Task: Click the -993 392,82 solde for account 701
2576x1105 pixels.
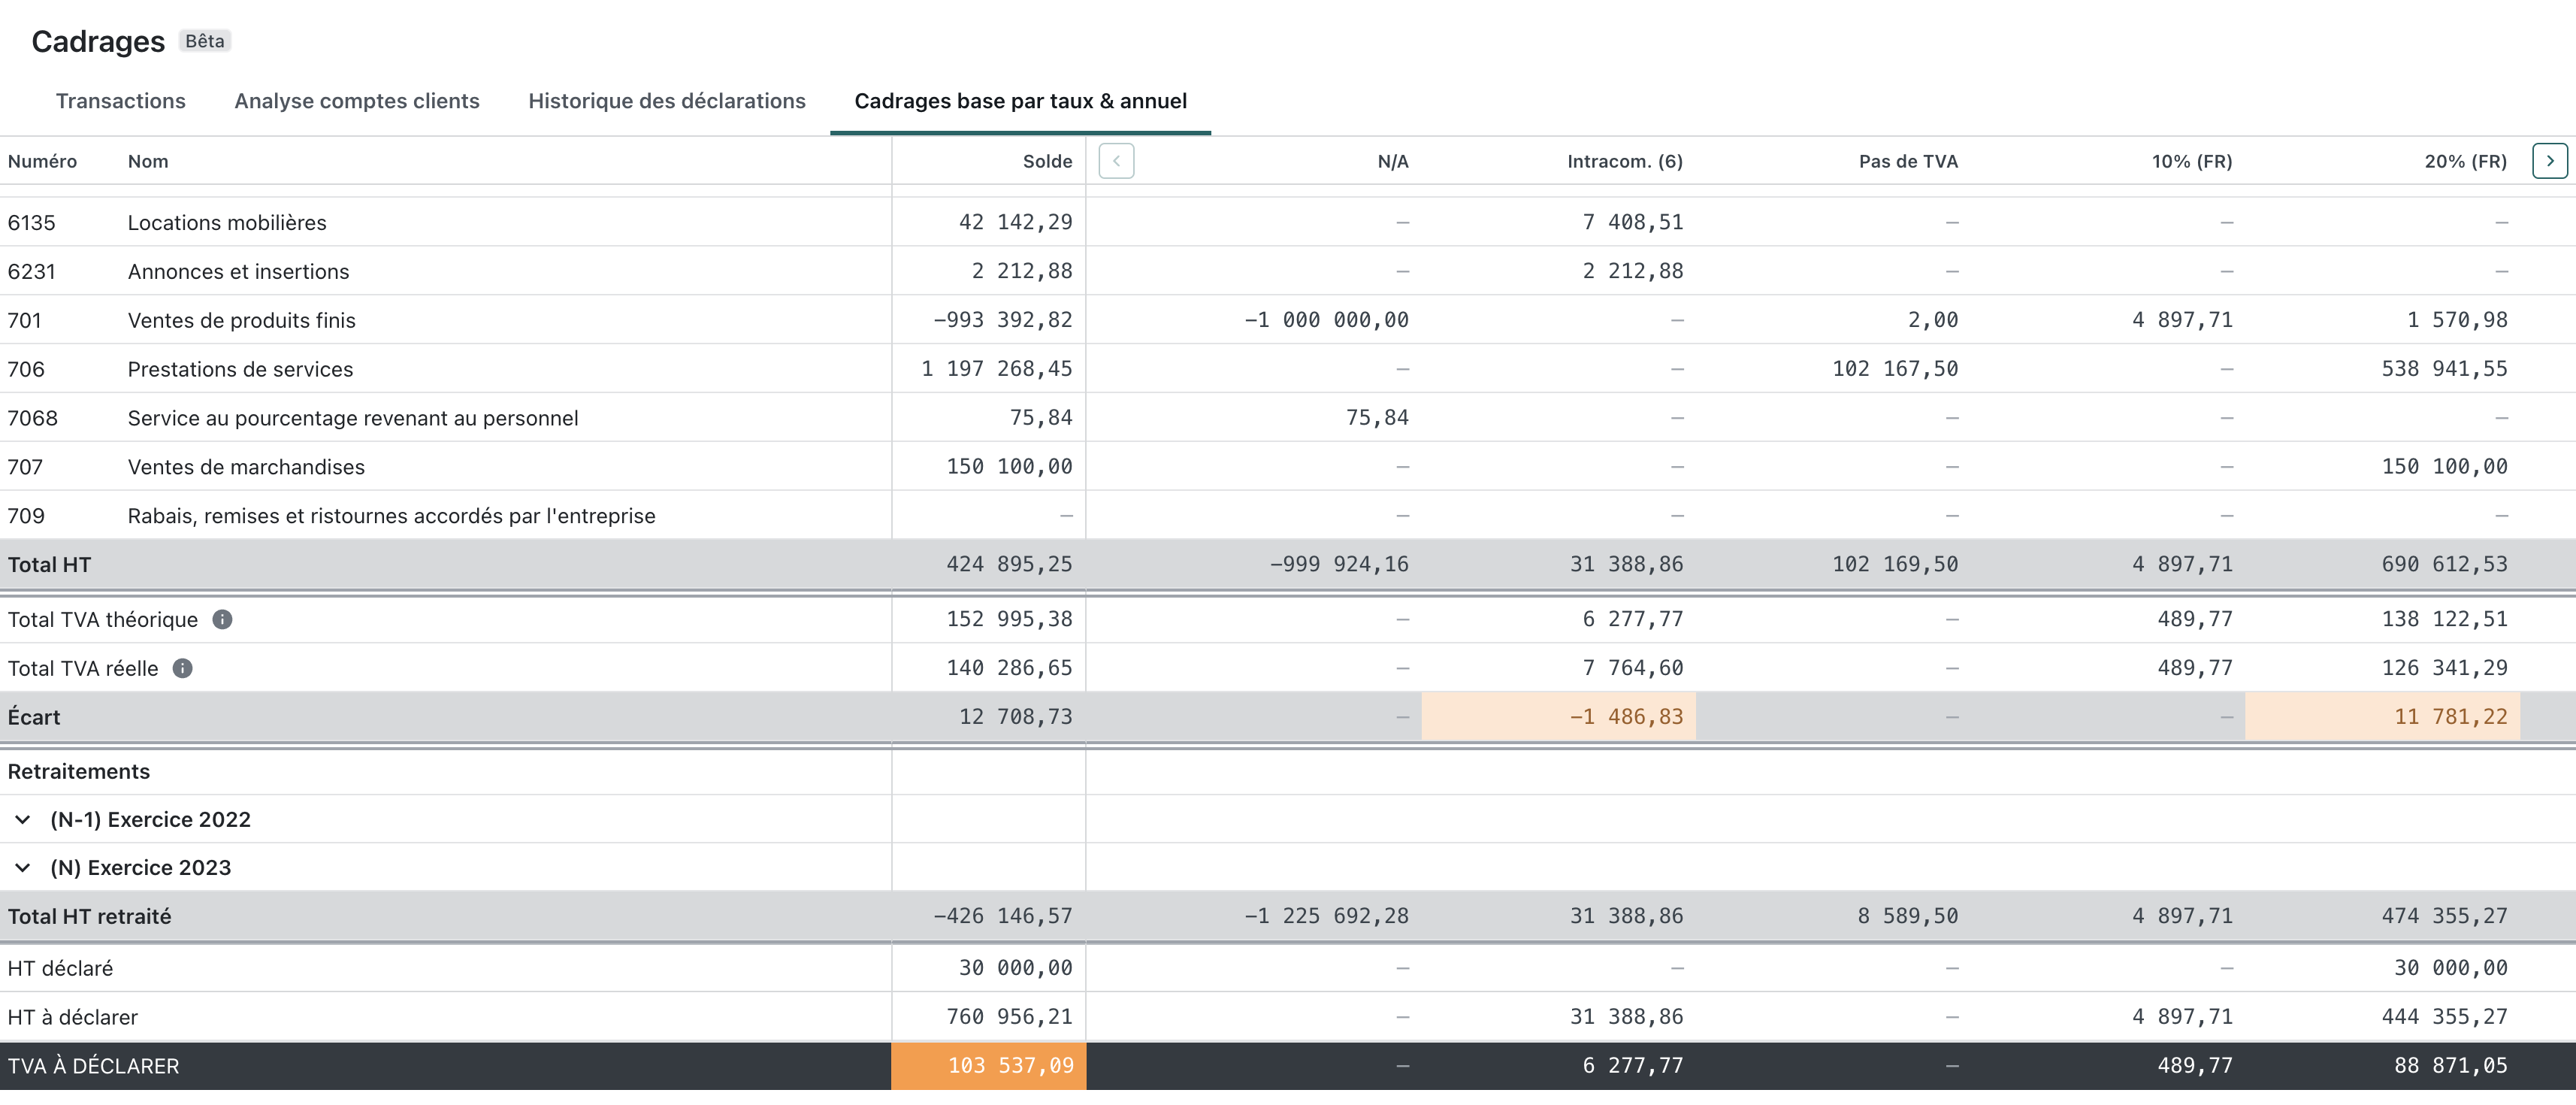Action: (1002, 320)
